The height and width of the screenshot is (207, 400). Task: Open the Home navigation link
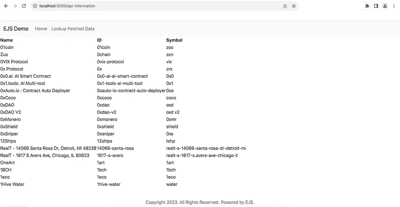point(41,29)
